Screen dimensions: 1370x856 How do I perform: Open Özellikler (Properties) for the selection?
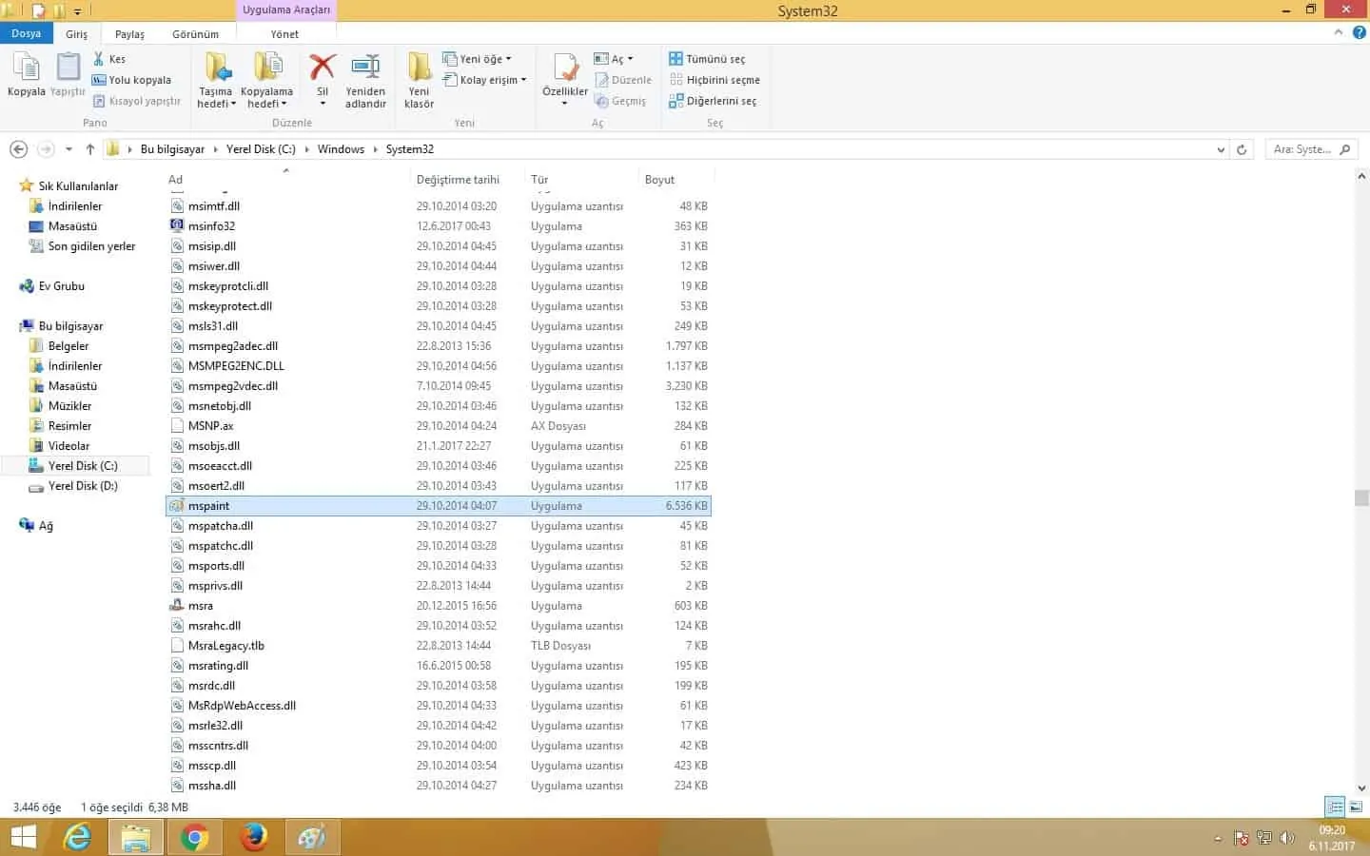pyautogui.click(x=565, y=79)
